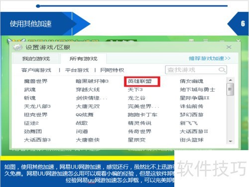Image resolution: width=249 pixels, height=187 pixels.
Task: Select game 星辰变
Action: (x=136, y=140)
